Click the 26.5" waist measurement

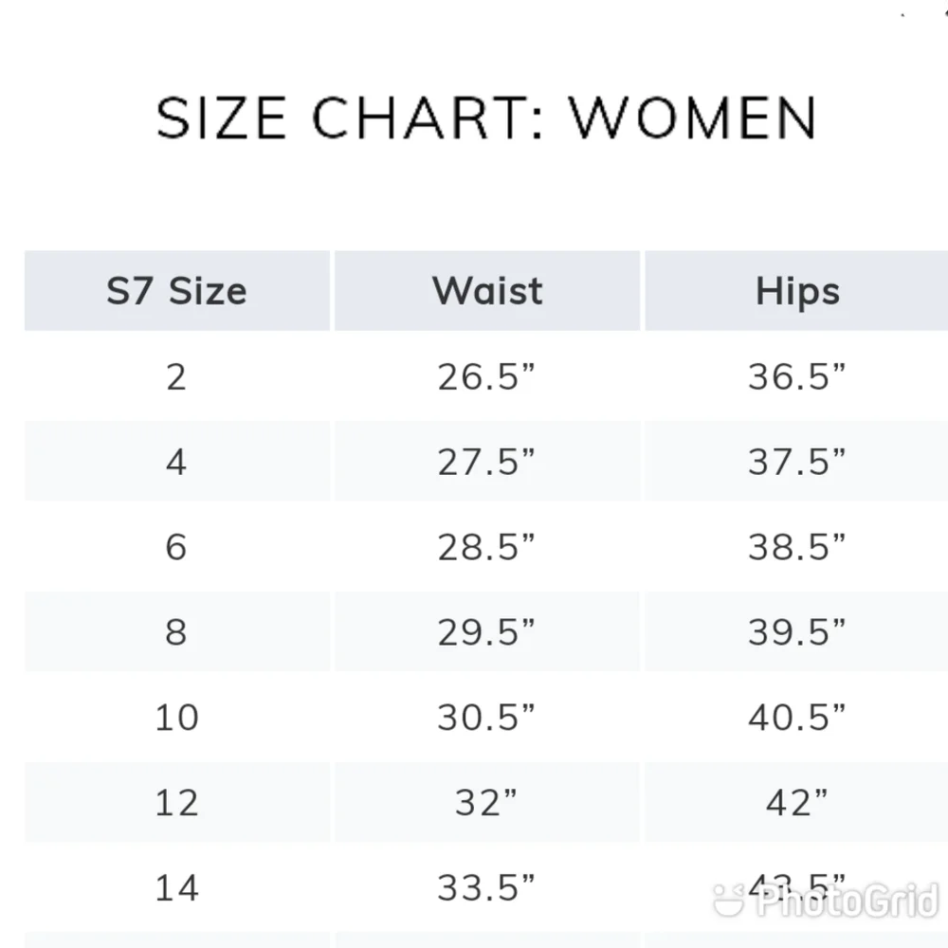[x=486, y=377]
